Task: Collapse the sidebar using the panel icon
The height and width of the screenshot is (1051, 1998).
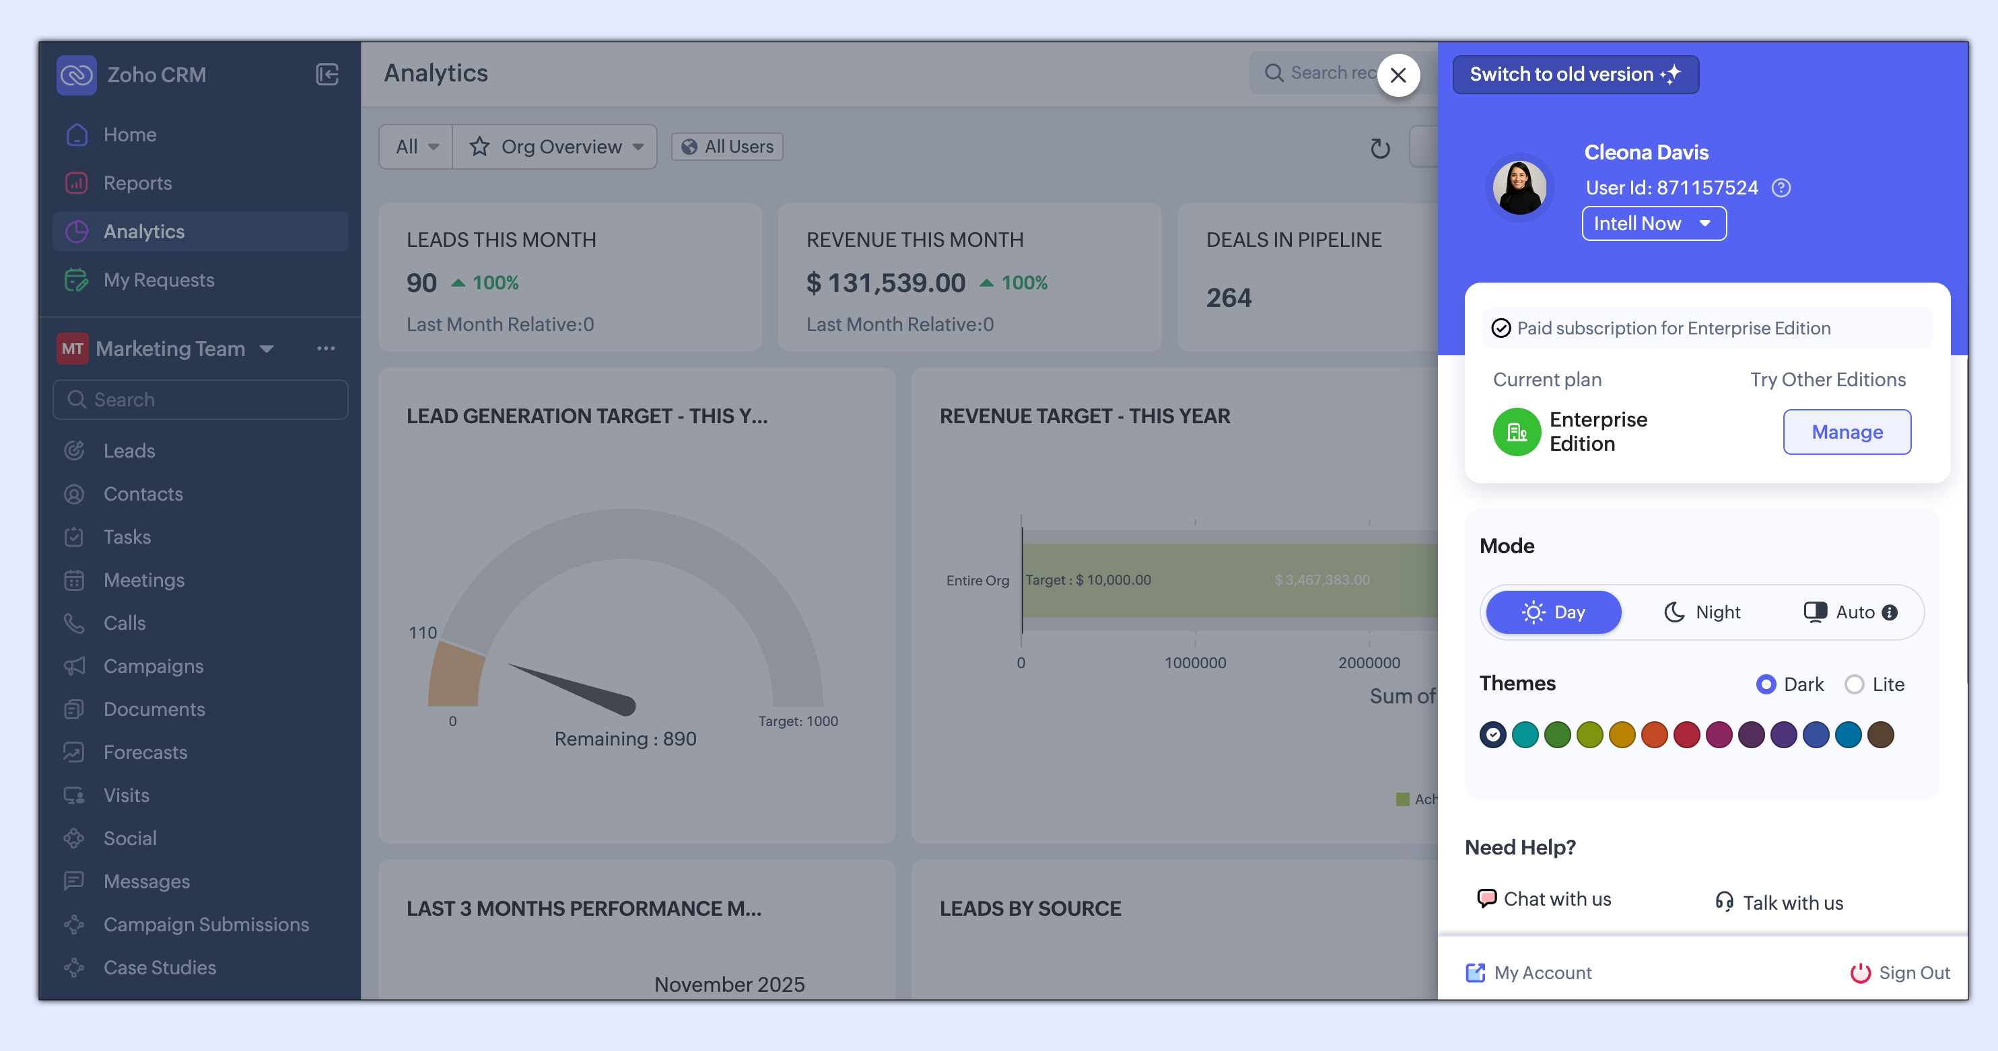Action: tap(326, 75)
